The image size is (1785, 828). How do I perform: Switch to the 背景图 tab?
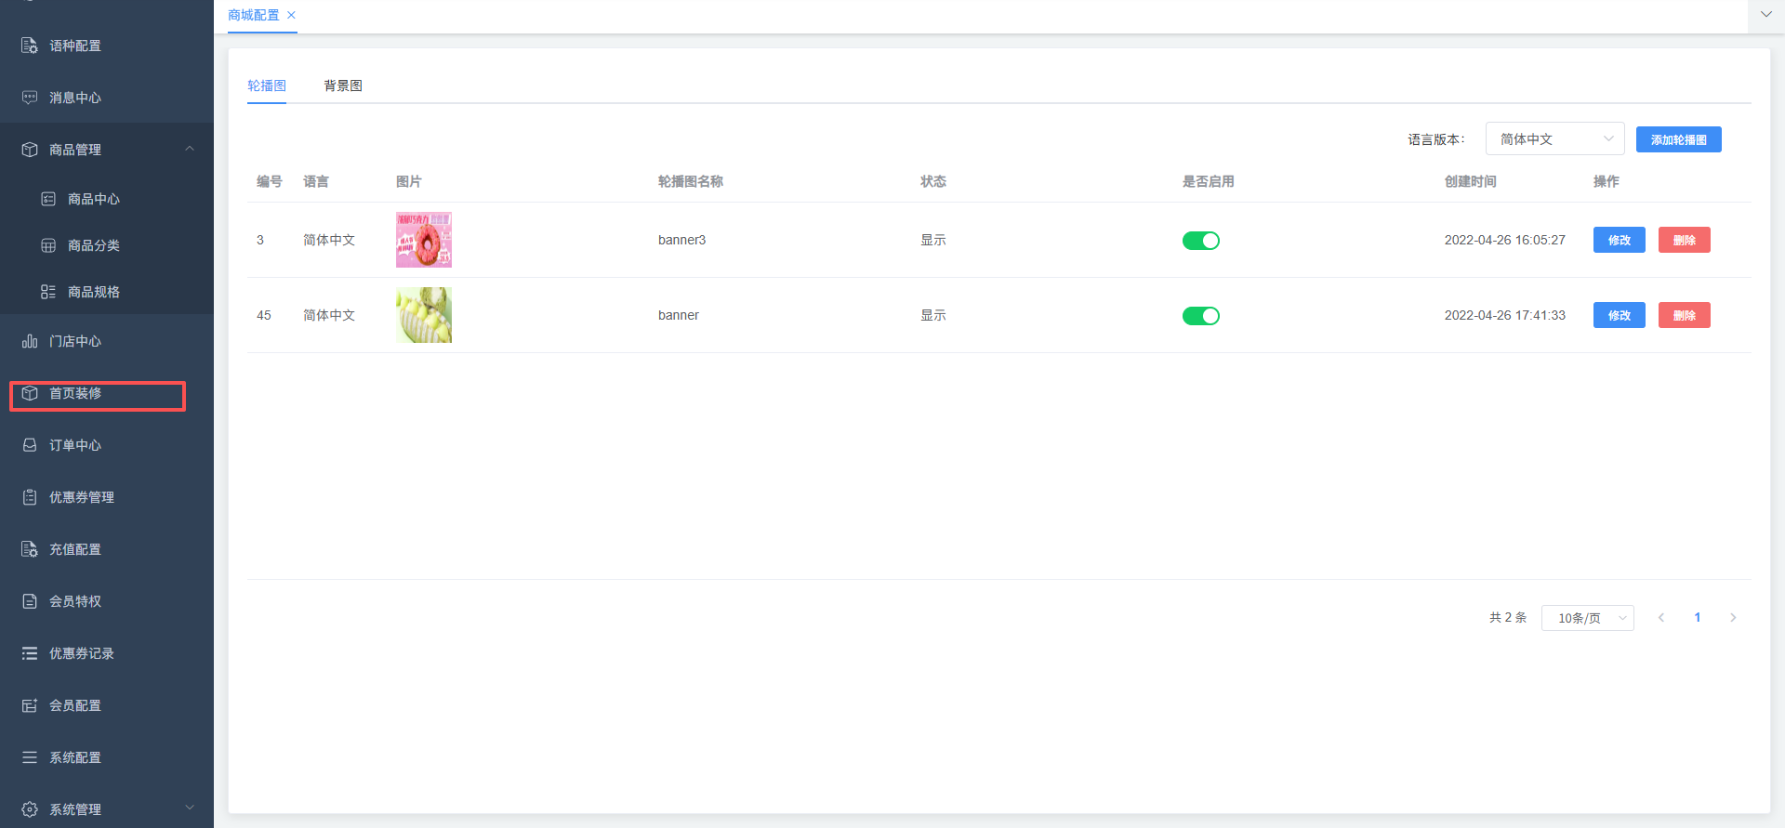tap(342, 85)
